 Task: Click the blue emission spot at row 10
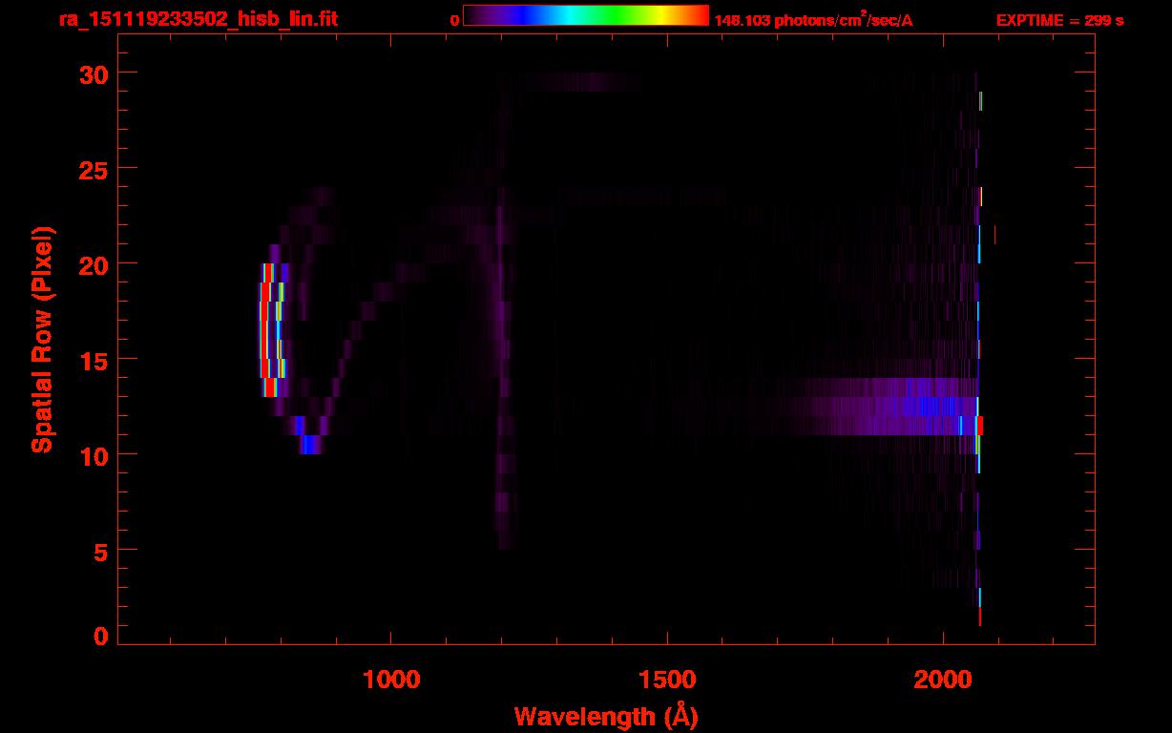tap(311, 444)
